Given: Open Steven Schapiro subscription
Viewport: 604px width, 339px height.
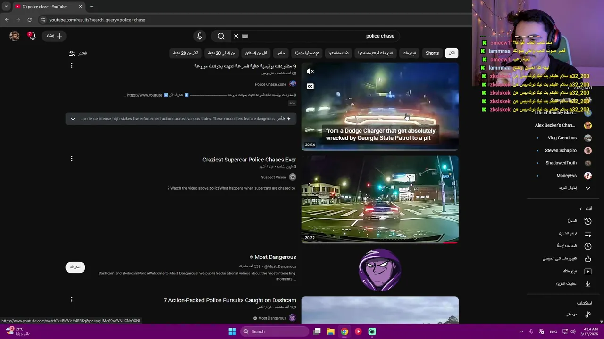Looking at the screenshot, I should 561,151.
